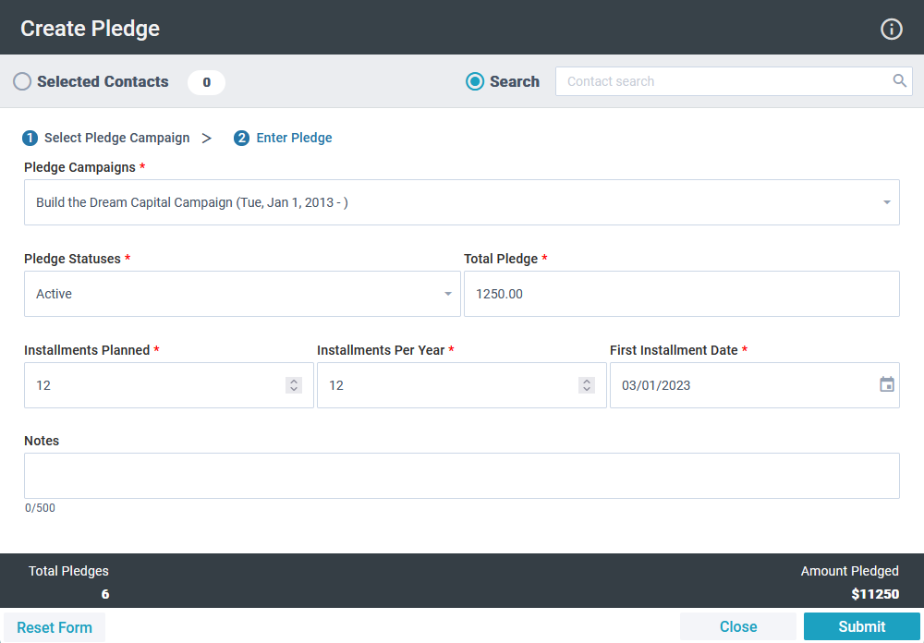
Task: Click the magnifier icon in Contact search
Action: coord(899,80)
